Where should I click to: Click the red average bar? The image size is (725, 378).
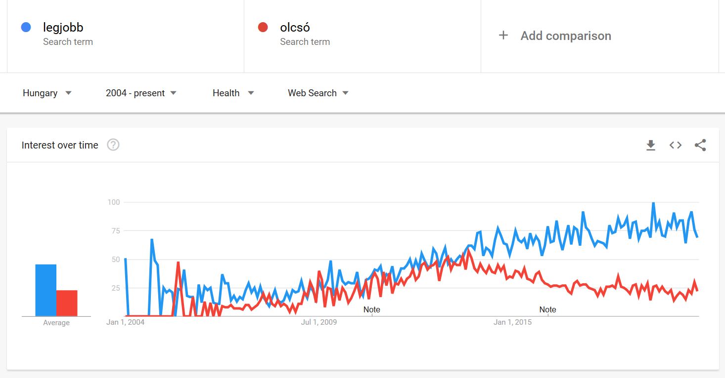pos(67,303)
